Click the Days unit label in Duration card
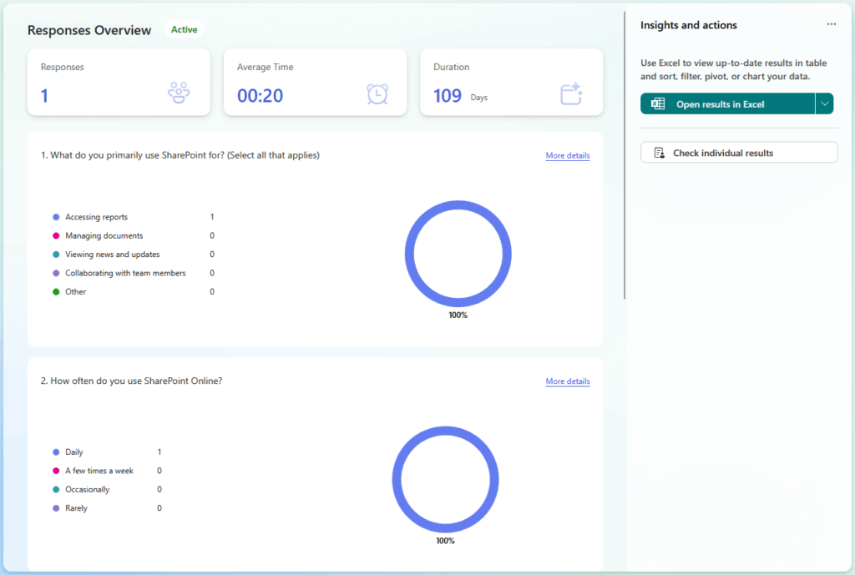Viewport: 855px width, 575px height. (478, 98)
